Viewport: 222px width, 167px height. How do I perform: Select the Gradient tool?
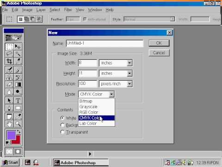tap(18, 84)
